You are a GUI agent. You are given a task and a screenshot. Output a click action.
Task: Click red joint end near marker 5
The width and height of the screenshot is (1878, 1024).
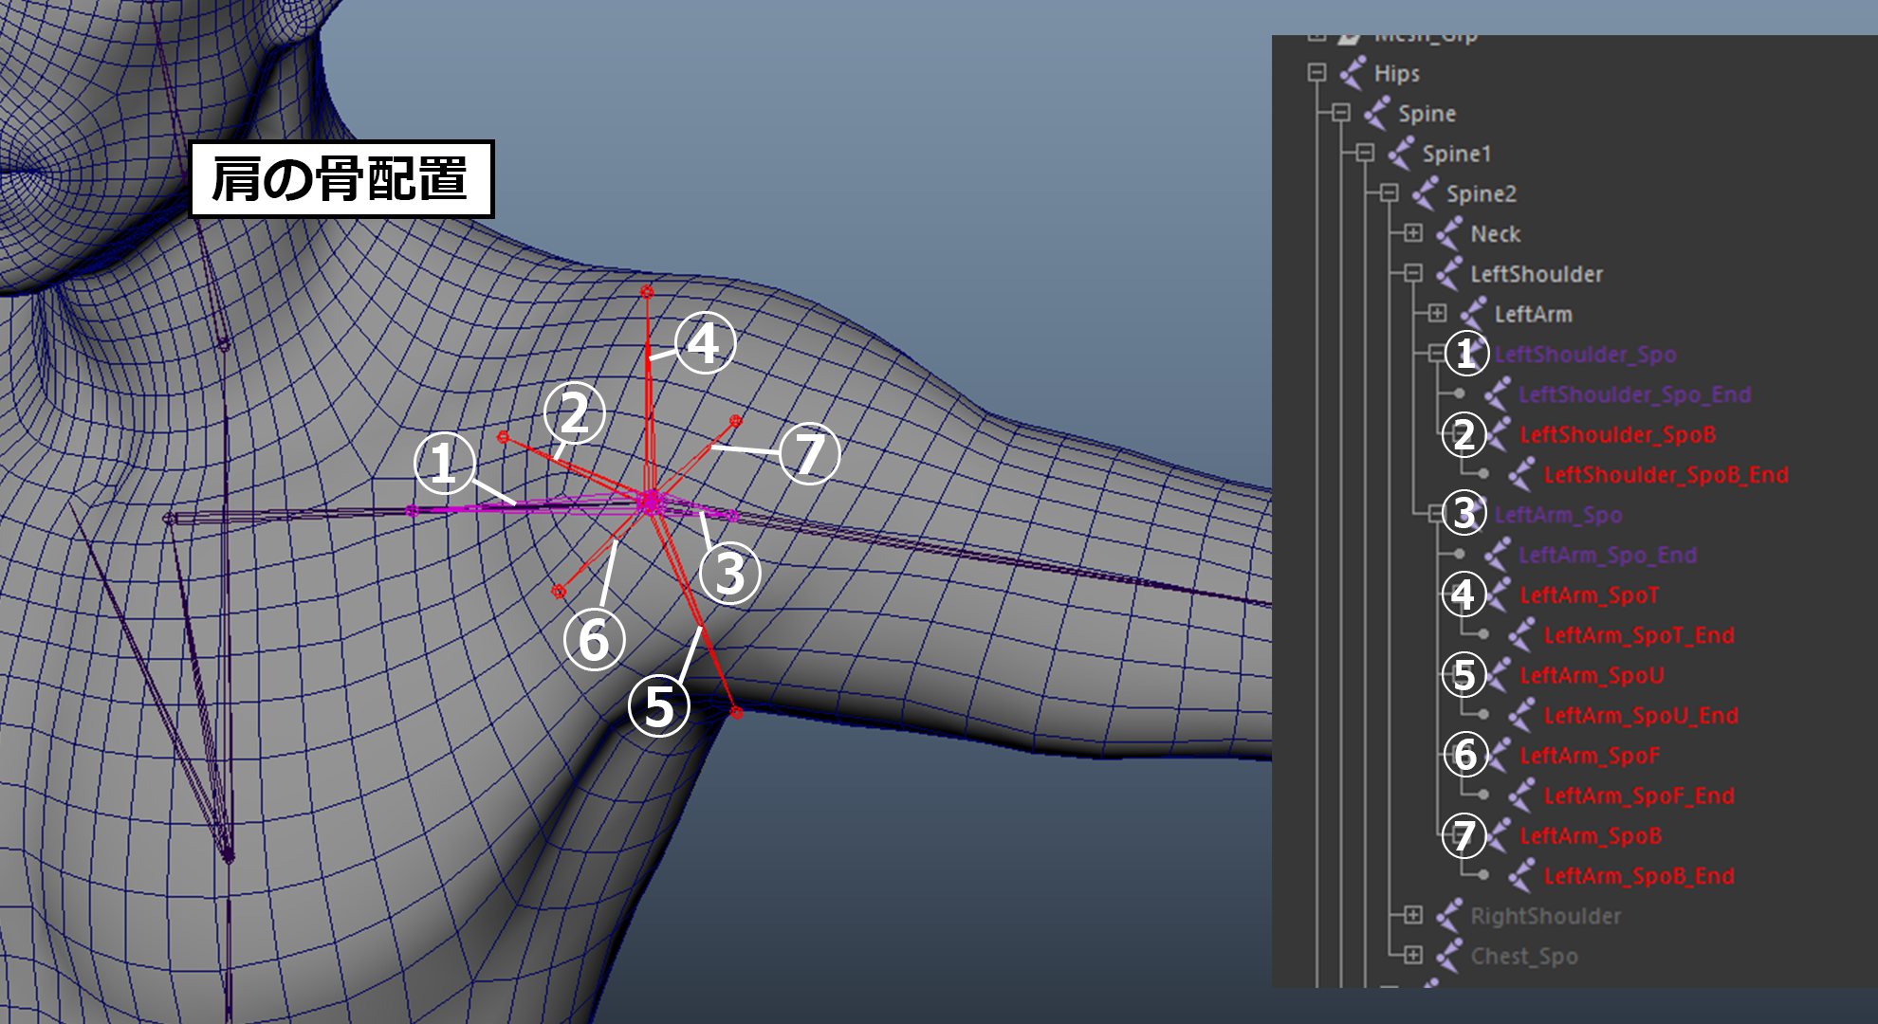(736, 711)
